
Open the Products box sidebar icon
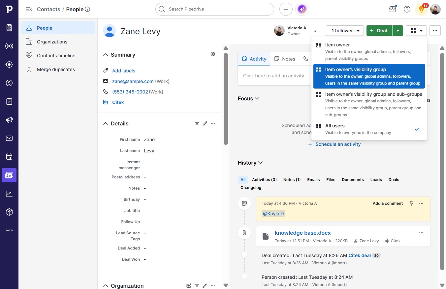click(x=9, y=212)
